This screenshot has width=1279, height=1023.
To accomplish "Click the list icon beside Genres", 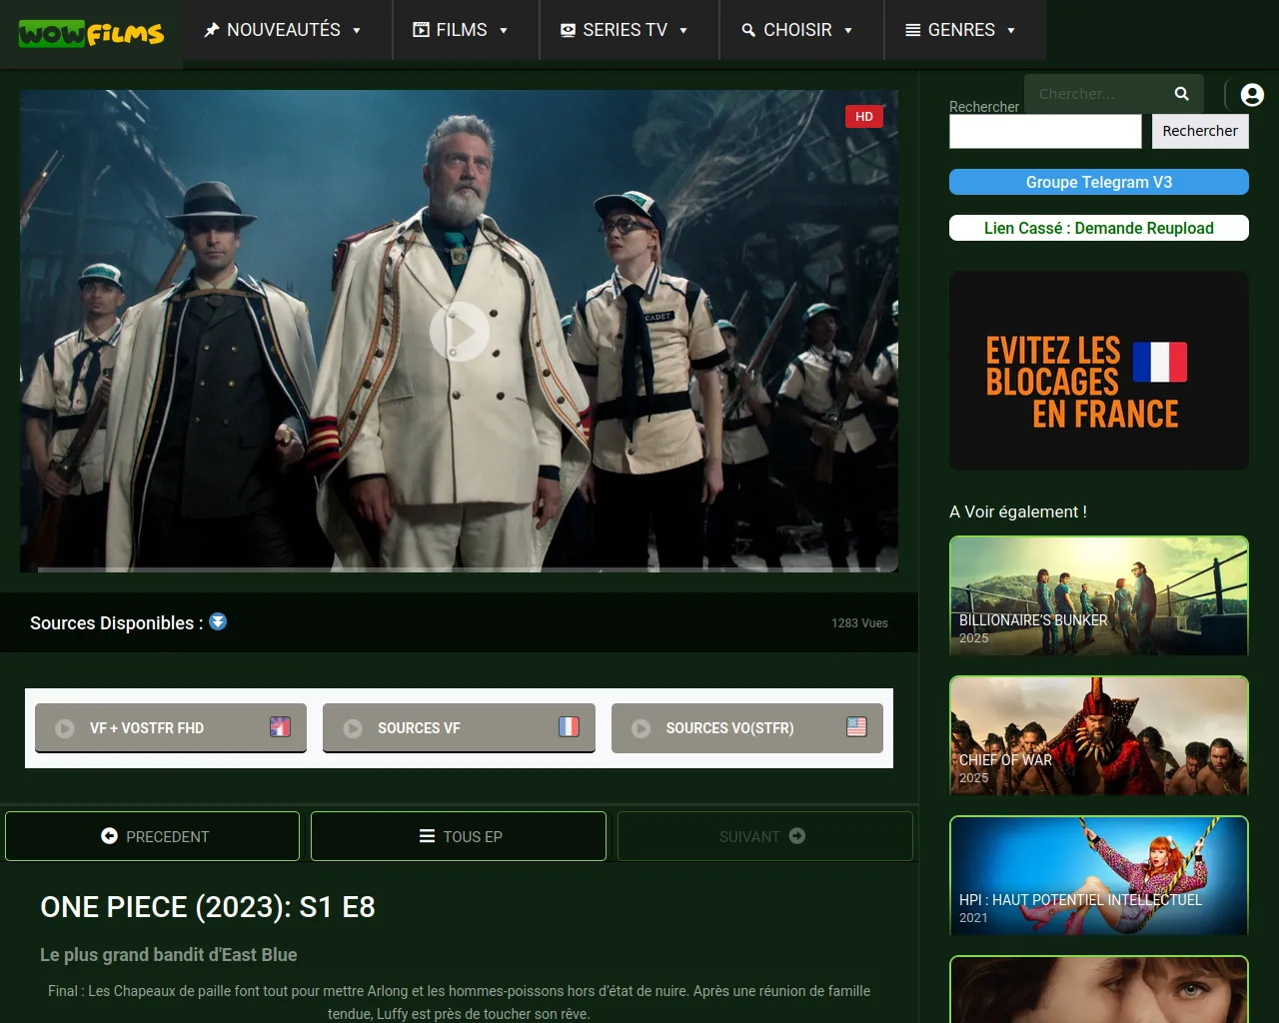I will [913, 30].
